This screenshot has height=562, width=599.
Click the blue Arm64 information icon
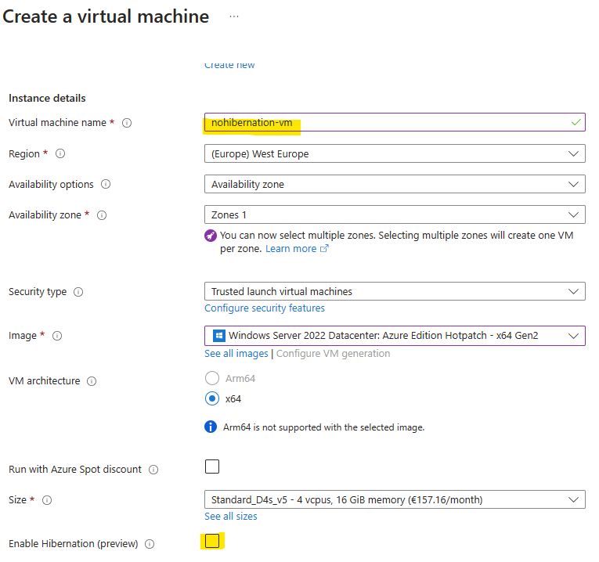tap(211, 427)
